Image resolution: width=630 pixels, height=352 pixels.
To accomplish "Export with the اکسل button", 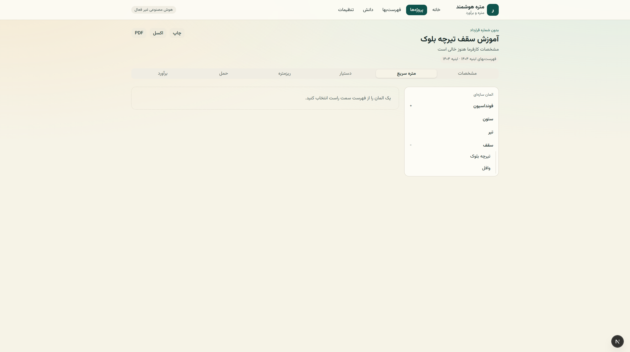I will point(158,33).
